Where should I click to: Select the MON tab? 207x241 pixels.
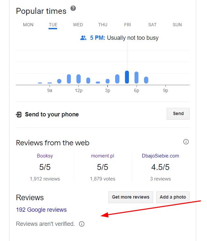click(28, 25)
